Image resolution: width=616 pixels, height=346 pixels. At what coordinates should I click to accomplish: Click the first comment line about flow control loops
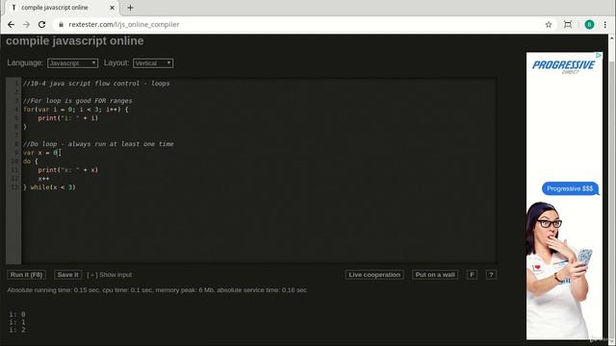click(x=96, y=84)
